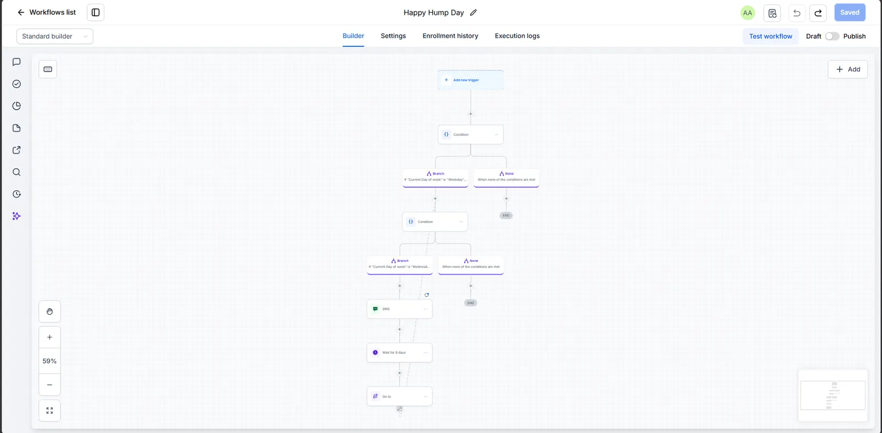Select the SMS action node

400,309
